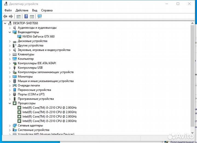Viewport: 197px width, 143px height.
Task: Click the Back arrow toolbar icon
Action: (5, 16)
